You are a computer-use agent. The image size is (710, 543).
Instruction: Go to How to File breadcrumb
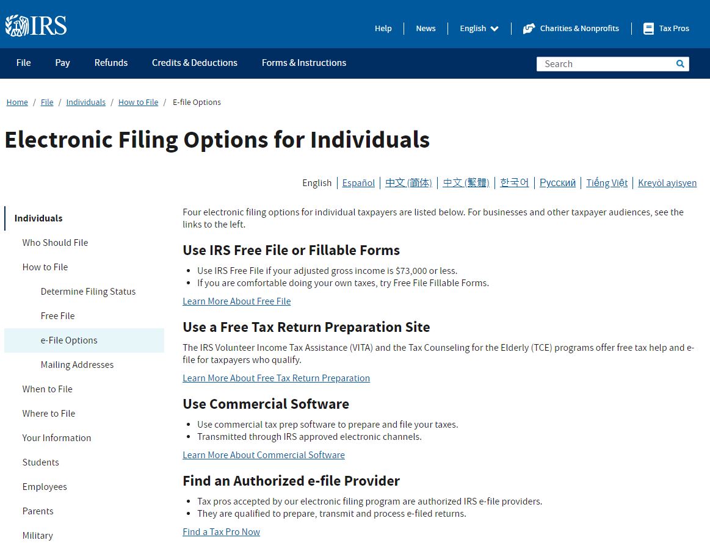pos(138,102)
